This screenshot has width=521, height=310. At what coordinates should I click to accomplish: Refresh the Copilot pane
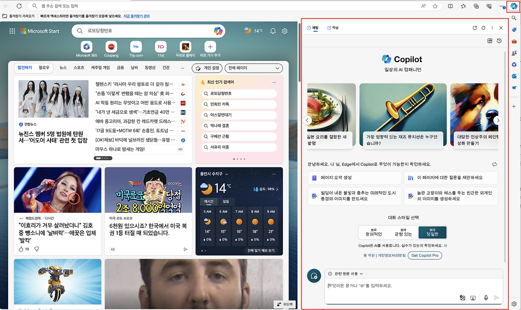click(484, 28)
